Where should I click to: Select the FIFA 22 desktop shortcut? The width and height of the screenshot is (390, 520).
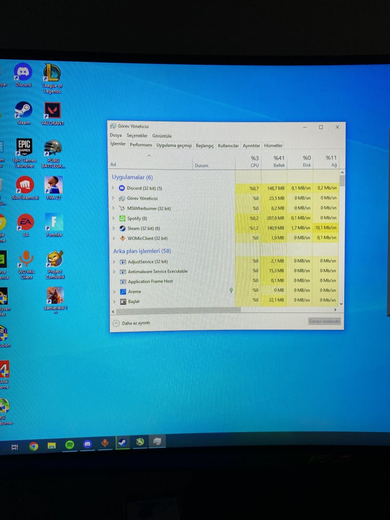point(53,188)
